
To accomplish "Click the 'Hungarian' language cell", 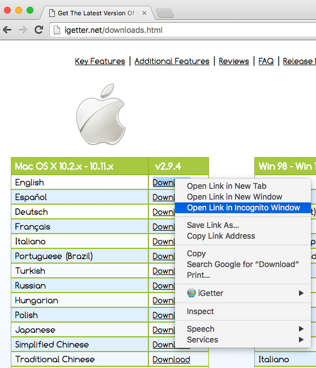I will click(80, 301).
